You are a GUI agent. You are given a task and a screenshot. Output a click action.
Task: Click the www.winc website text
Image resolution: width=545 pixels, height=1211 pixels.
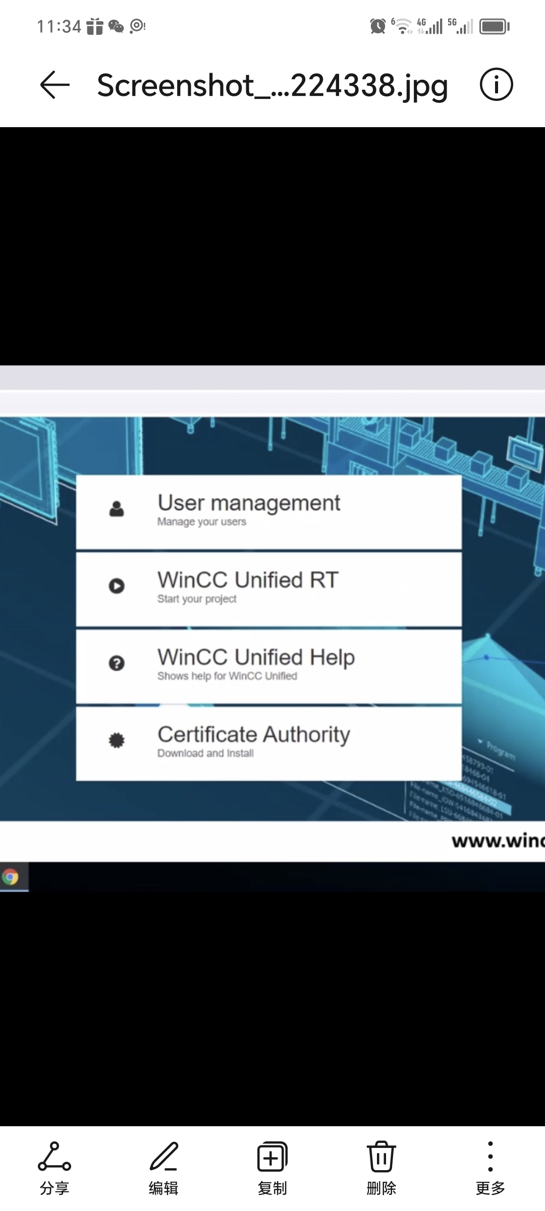[x=497, y=841]
